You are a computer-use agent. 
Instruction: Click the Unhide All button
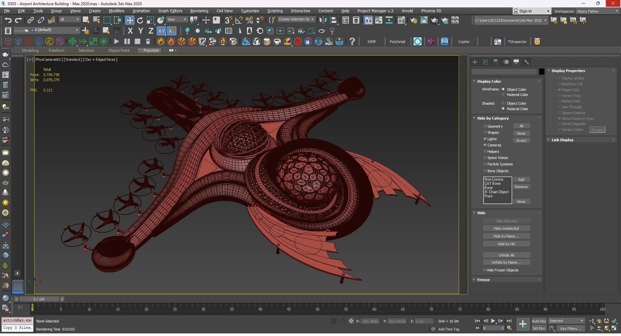tap(506, 255)
